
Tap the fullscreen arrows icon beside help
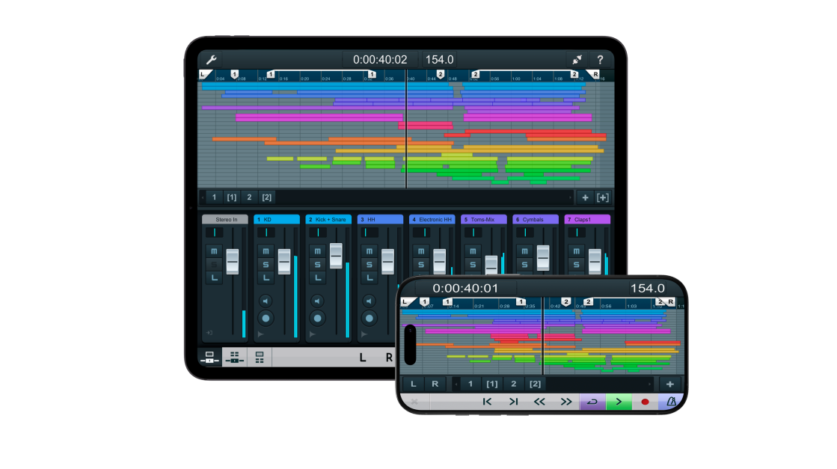(577, 60)
